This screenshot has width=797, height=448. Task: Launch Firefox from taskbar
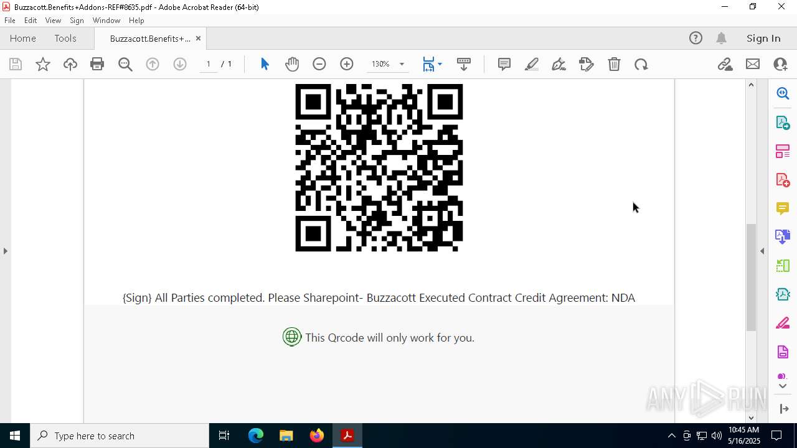click(x=317, y=436)
